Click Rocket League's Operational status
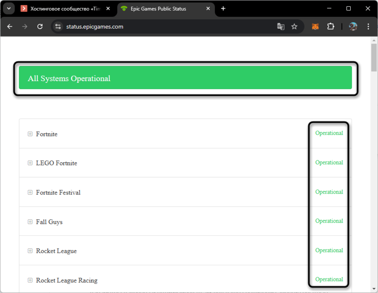This screenshot has height=293, width=378. coord(329,250)
